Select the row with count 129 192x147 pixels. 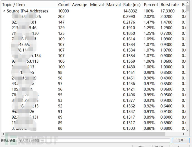[93, 28]
